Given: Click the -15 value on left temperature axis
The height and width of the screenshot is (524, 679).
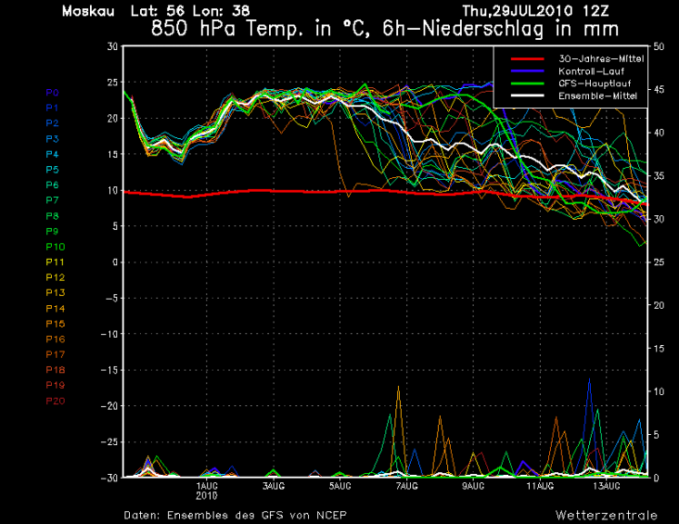Looking at the screenshot, I should (109, 370).
